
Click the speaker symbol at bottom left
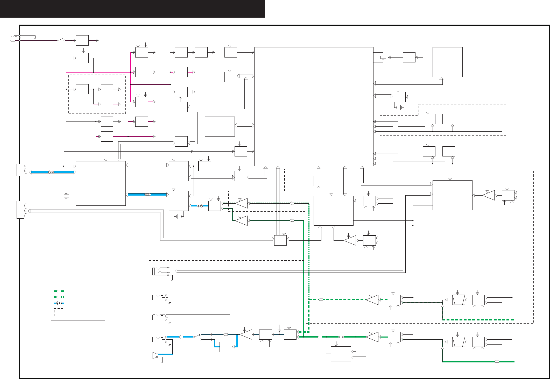(x=155, y=356)
